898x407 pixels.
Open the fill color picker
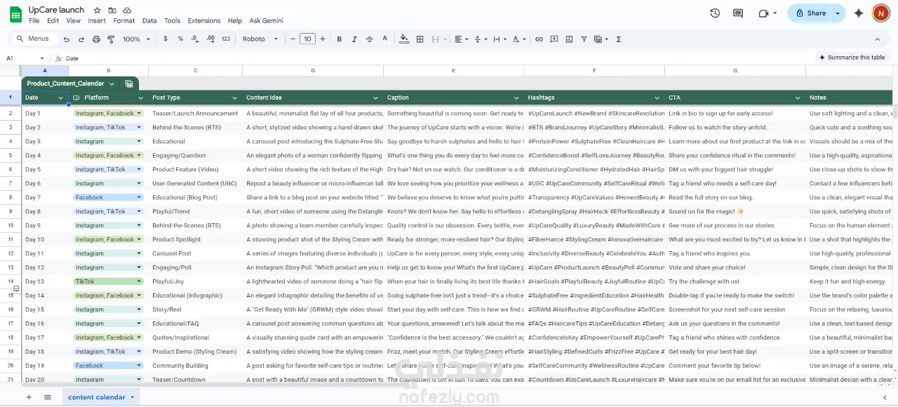(x=404, y=39)
